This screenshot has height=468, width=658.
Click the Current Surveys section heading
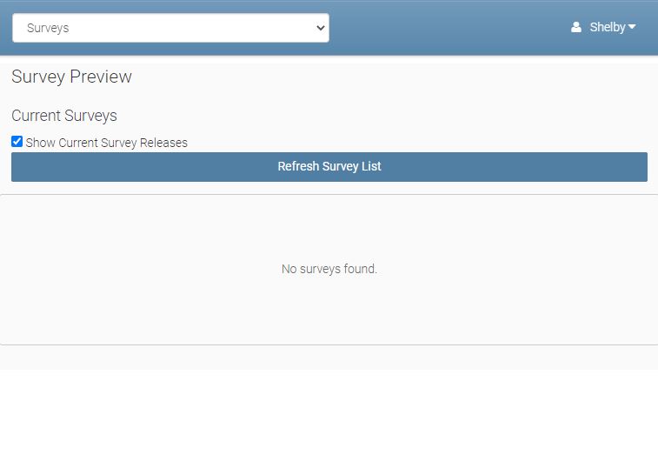tap(64, 116)
